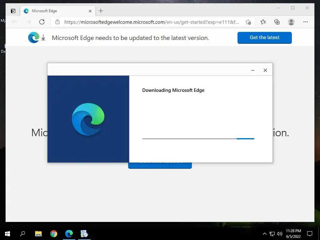The width and height of the screenshot is (320, 240).
Task: Click the Downloading Microsoft Edge text
Action: point(173,90)
